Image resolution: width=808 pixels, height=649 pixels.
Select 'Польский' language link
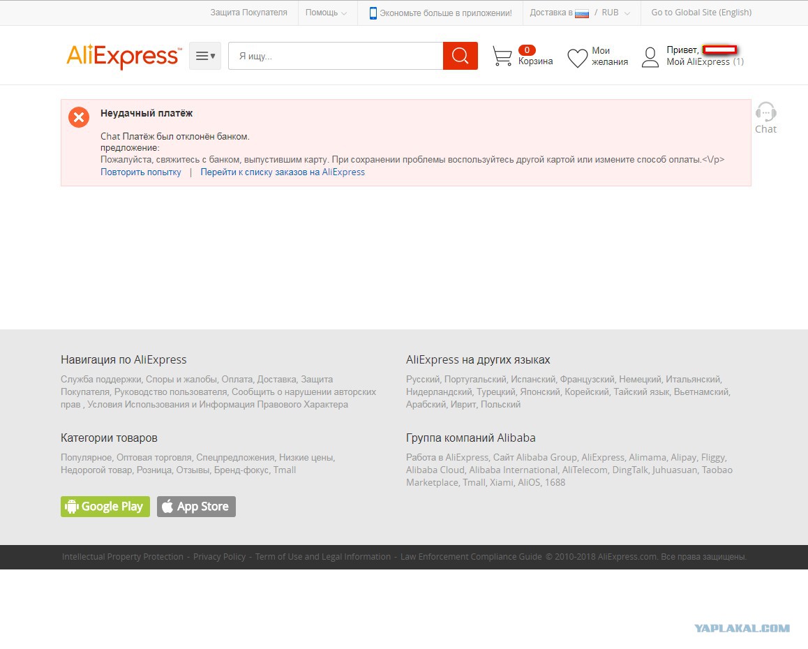coord(500,405)
